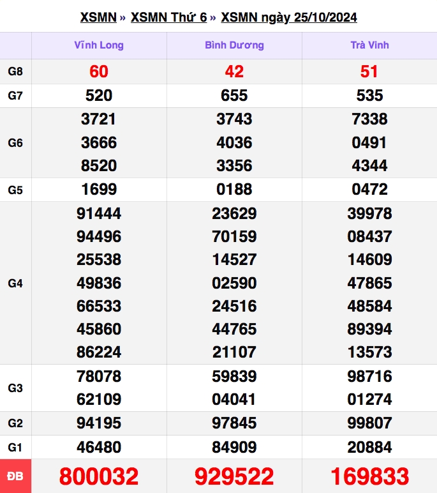Select Trà Vinh special prize 169833
The width and height of the screenshot is (437, 493).
[x=370, y=476]
